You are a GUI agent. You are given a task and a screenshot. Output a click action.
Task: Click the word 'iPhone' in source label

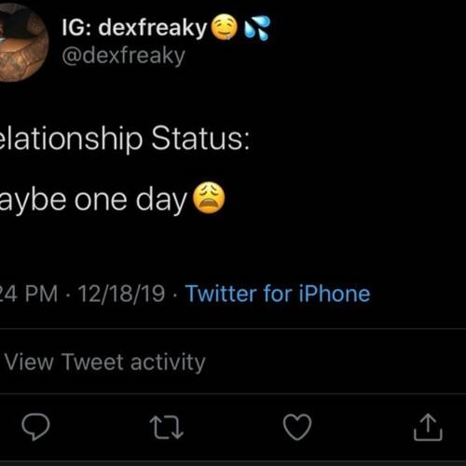335,294
